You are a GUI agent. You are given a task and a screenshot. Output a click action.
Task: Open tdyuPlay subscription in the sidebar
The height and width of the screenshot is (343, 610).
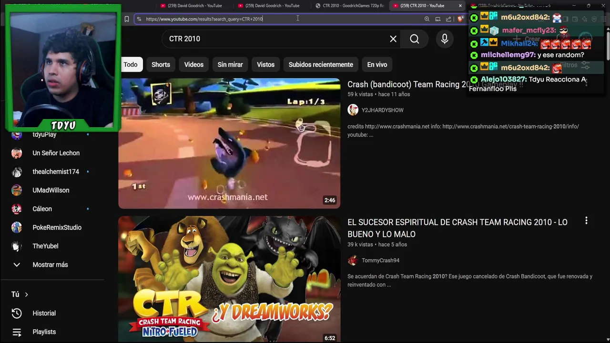tap(44, 134)
